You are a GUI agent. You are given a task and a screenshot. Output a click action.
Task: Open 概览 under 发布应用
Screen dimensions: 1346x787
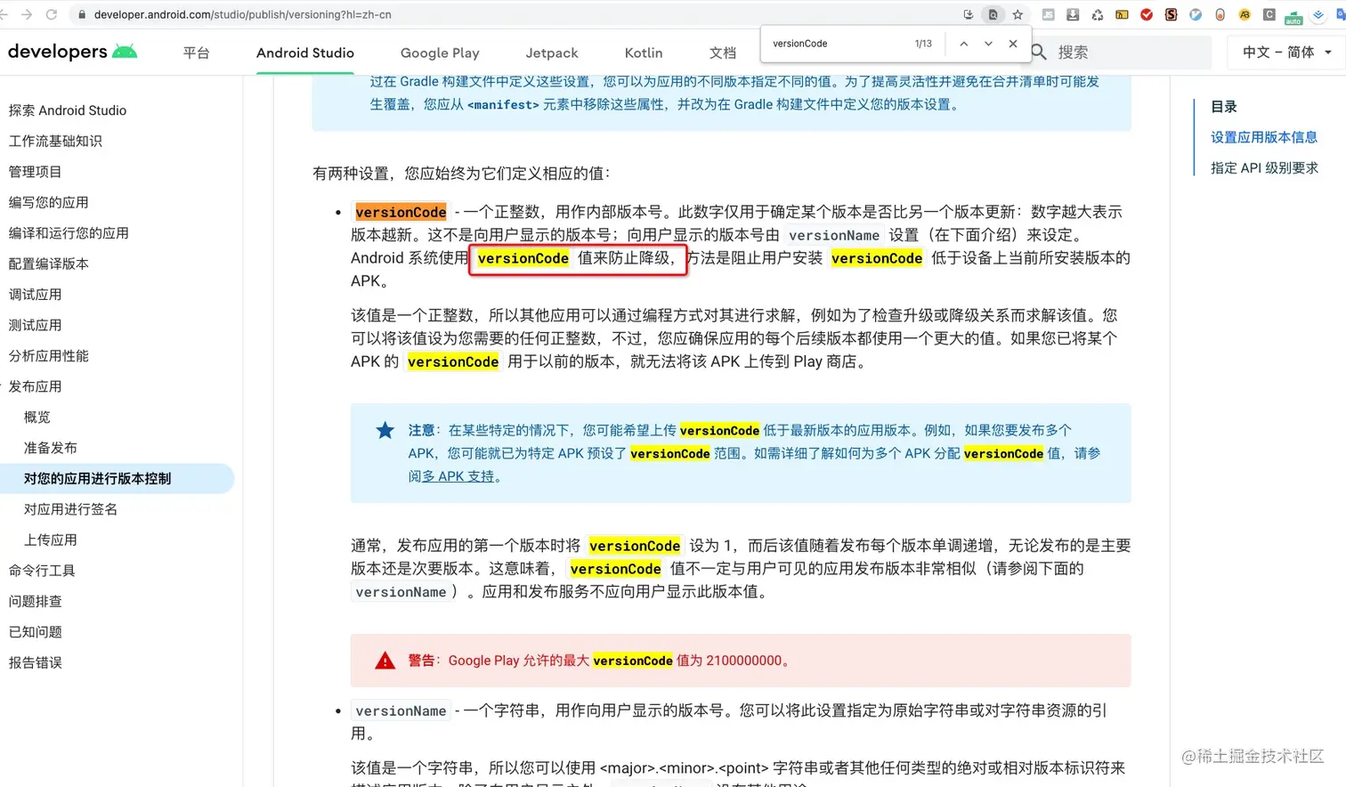click(36, 418)
